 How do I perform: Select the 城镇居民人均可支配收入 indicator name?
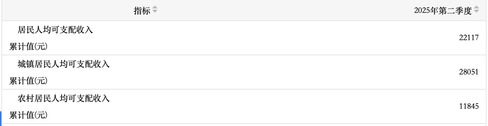64,64
